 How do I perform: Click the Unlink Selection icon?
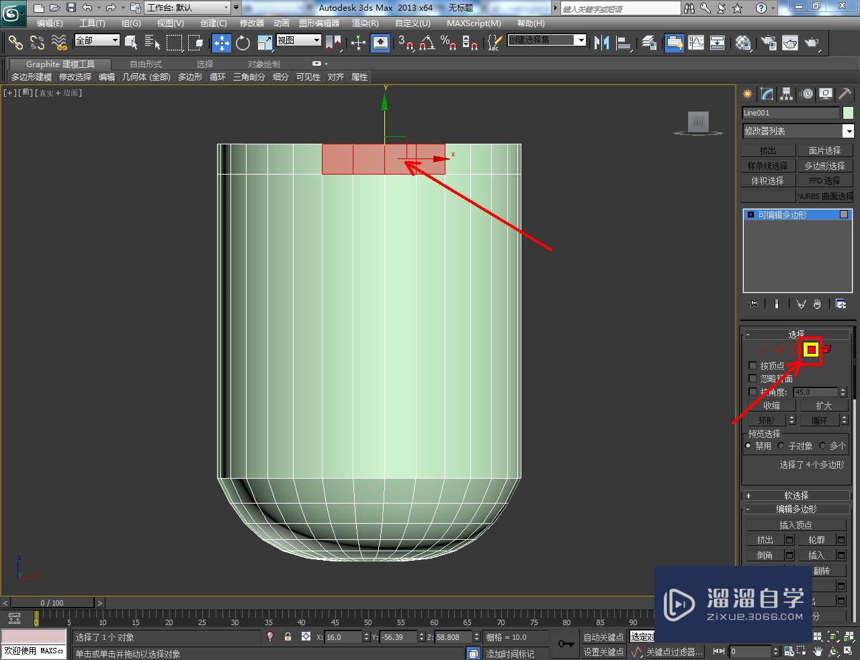click(37, 42)
